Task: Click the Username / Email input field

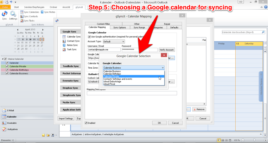Action: click(104, 50)
